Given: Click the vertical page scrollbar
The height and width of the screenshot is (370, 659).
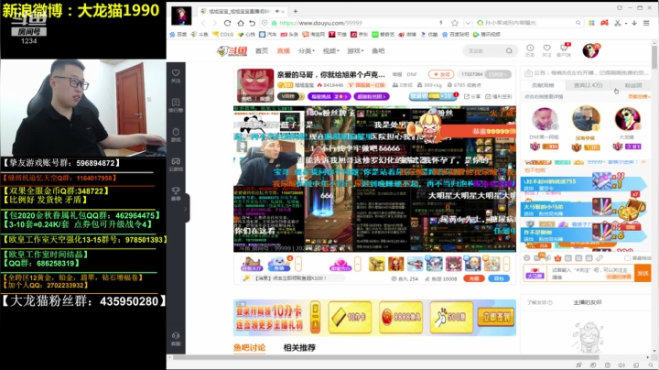Looking at the screenshot, I should point(654,57).
